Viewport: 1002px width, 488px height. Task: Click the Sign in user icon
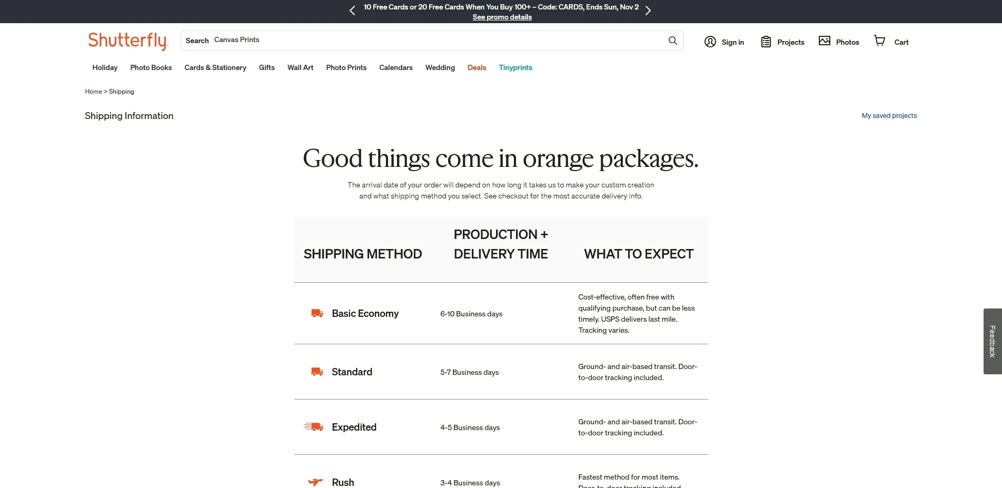pos(710,42)
